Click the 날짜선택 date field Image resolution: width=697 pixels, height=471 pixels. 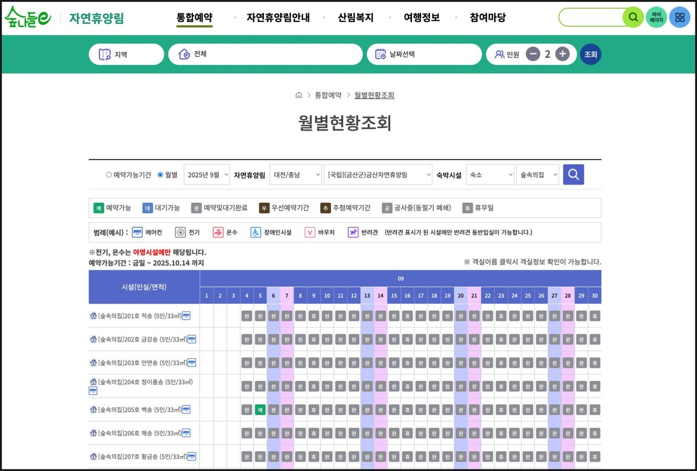pyautogui.click(x=424, y=55)
